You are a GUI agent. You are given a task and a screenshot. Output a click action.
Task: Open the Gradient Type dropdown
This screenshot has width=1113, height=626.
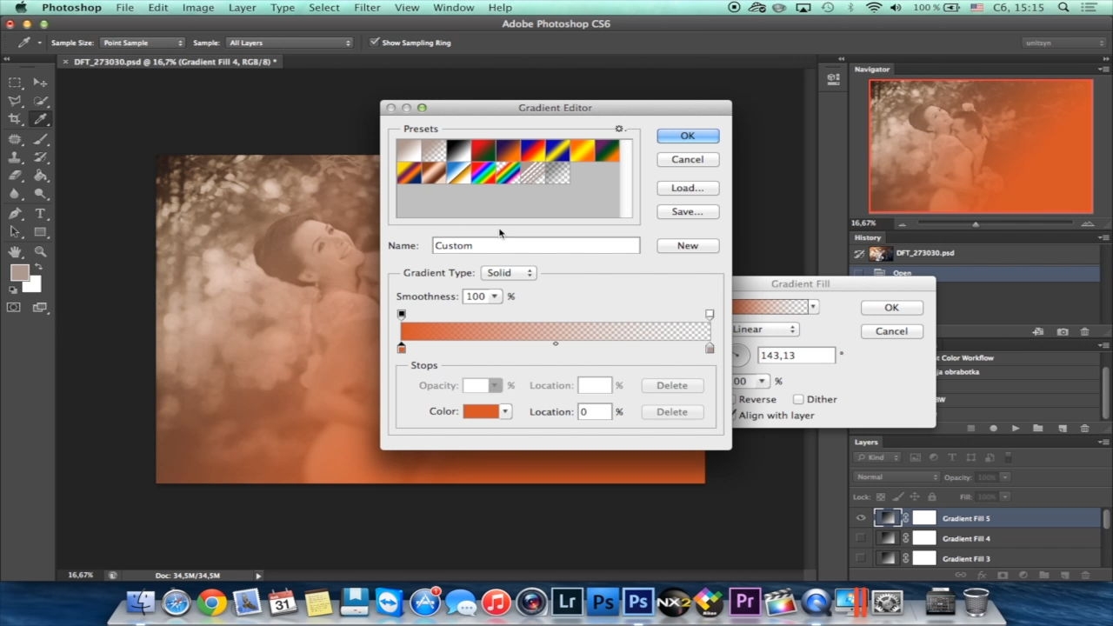click(x=509, y=273)
